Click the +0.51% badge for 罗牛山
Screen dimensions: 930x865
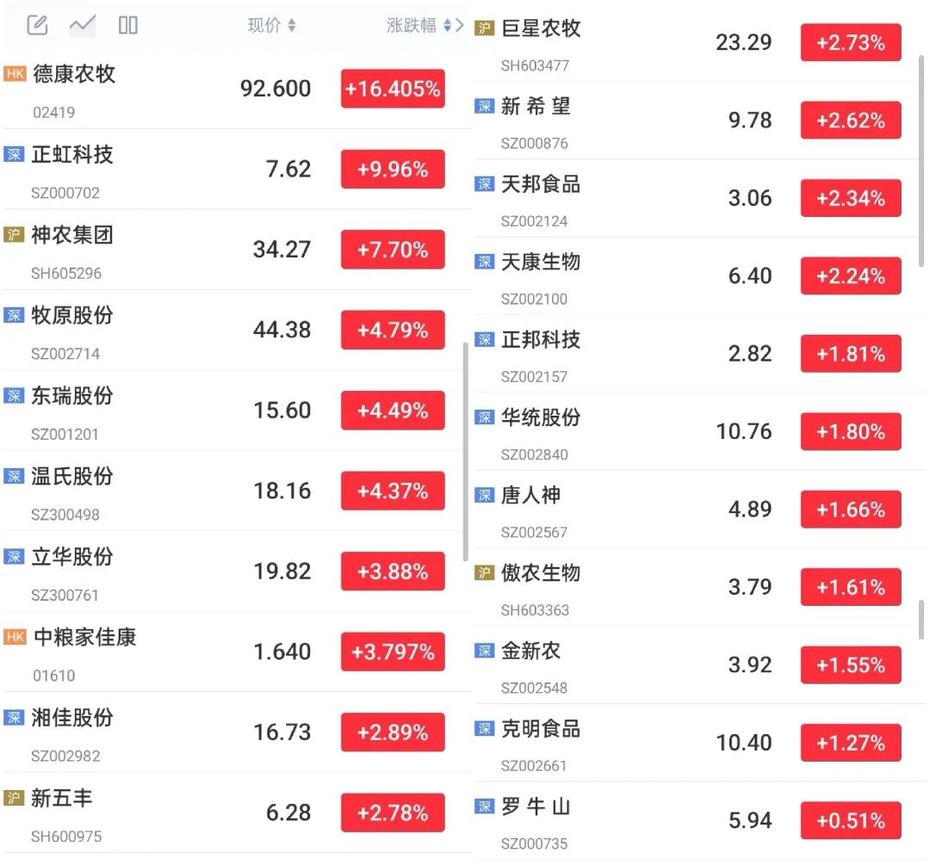[851, 820]
